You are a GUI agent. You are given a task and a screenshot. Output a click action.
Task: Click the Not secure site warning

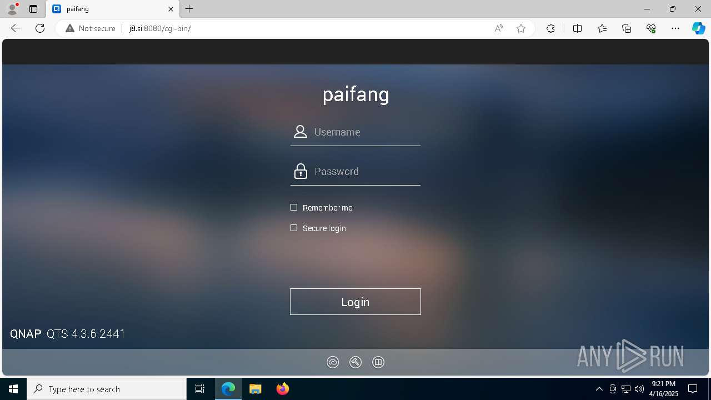point(91,28)
